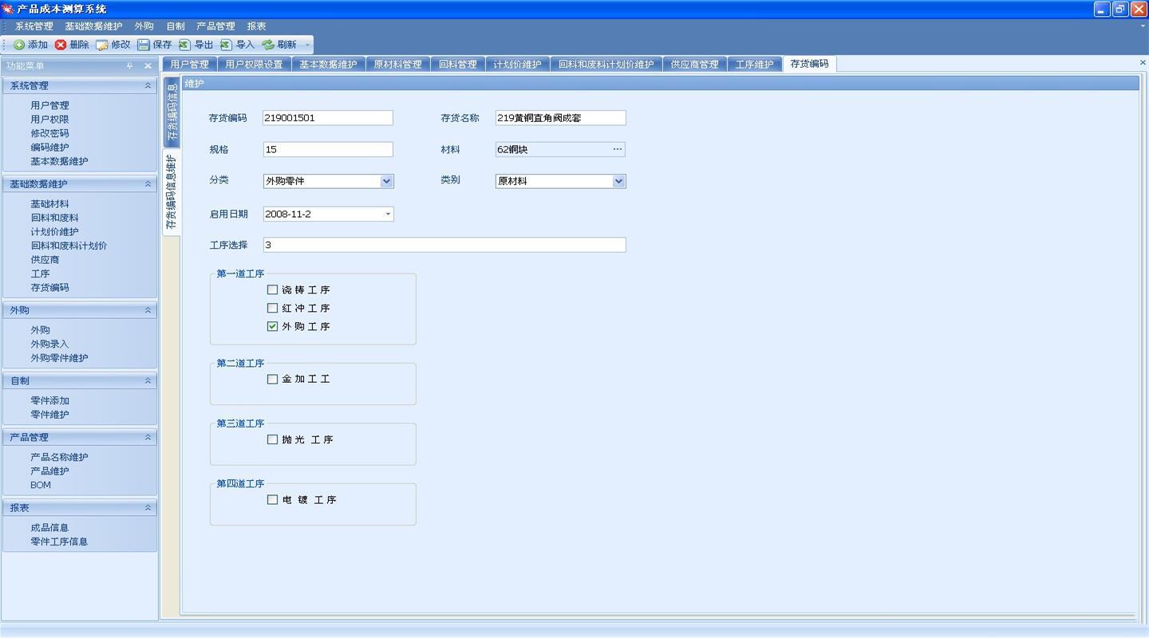This screenshot has width=1149, height=638.
Task: Open 供应商 in the sidebar
Action: tap(45, 260)
